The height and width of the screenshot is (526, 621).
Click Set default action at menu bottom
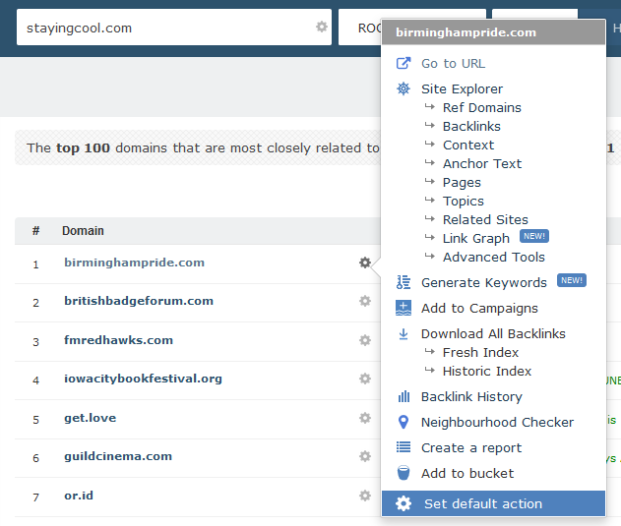click(493, 503)
